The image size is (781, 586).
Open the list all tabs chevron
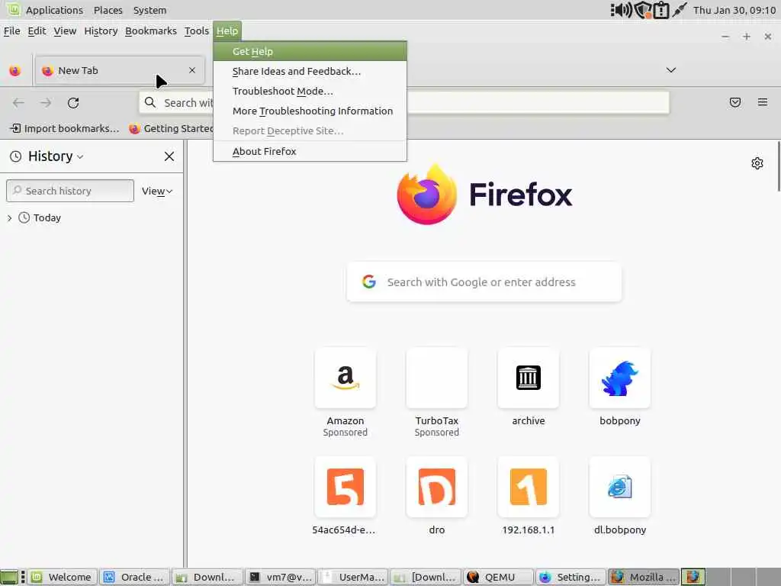[671, 70]
